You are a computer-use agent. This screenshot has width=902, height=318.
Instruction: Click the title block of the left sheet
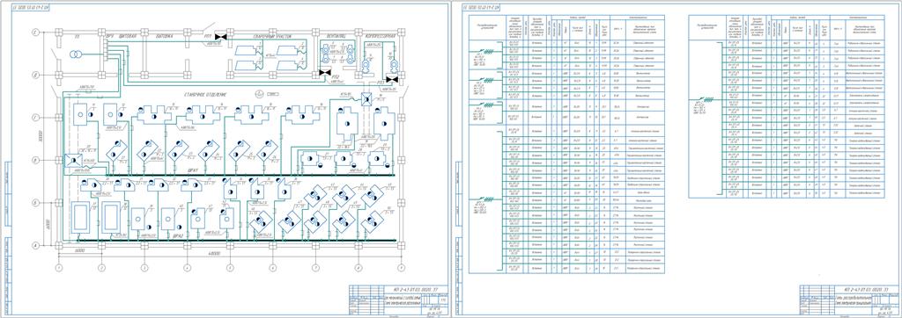tap(397, 300)
